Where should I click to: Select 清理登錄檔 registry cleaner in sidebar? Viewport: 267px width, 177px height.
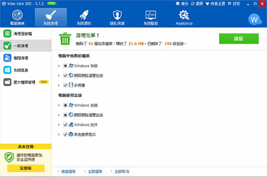click(x=26, y=34)
